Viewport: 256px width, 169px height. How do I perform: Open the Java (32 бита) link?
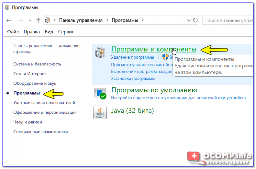pyautogui.click(x=132, y=111)
